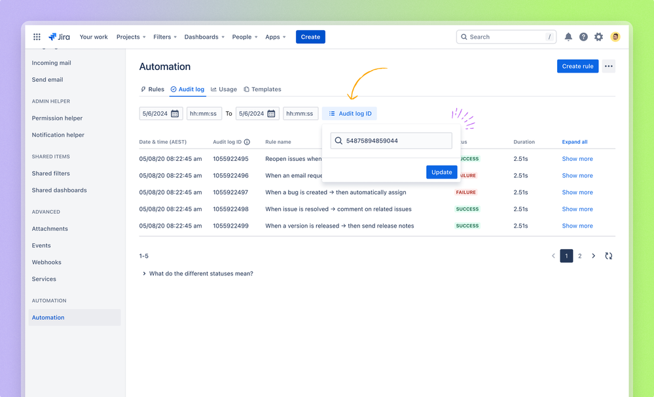Open notifications bell
654x397 pixels.
coord(568,37)
